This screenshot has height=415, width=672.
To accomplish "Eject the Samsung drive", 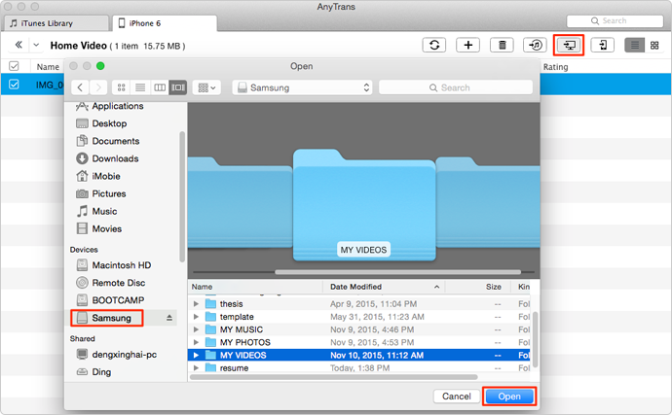I will tap(169, 318).
